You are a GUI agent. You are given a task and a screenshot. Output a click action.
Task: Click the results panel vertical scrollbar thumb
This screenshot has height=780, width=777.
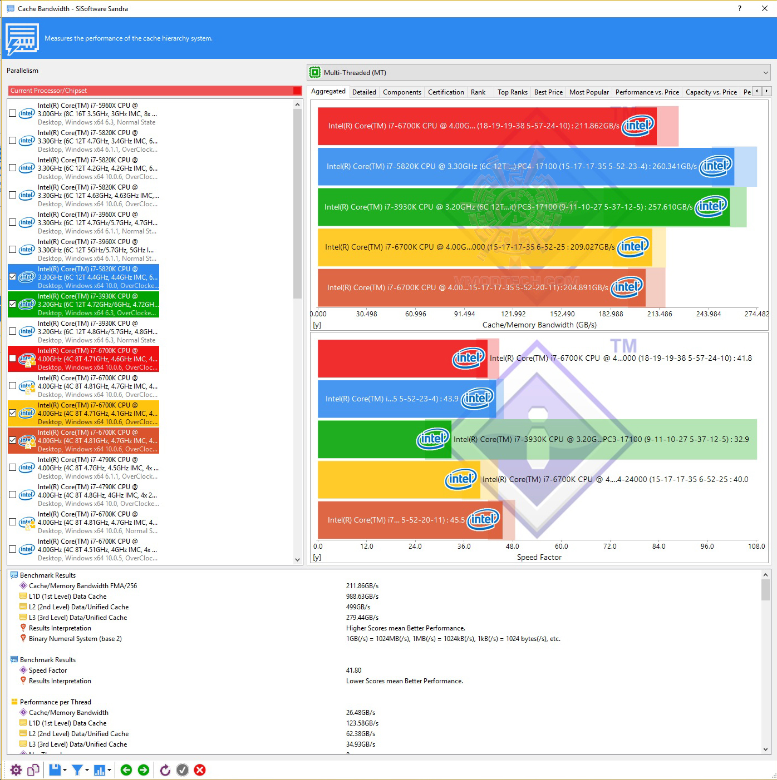click(x=766, y=589)
